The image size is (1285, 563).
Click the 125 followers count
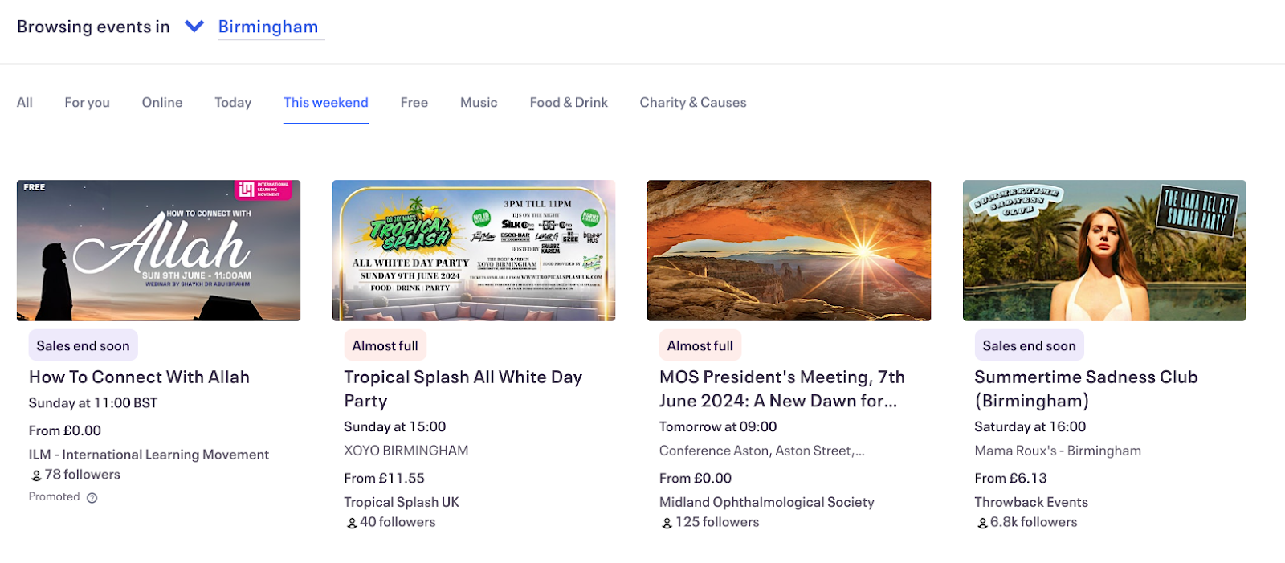(717, 522)
